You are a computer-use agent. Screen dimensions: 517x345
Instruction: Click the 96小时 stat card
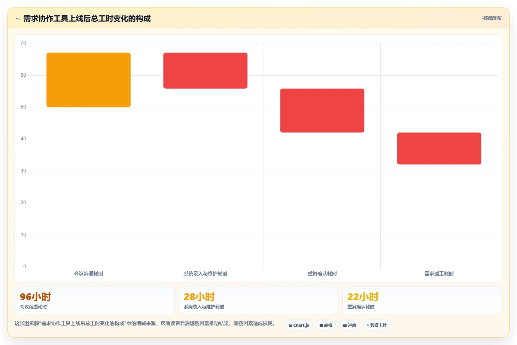(95, 300)
